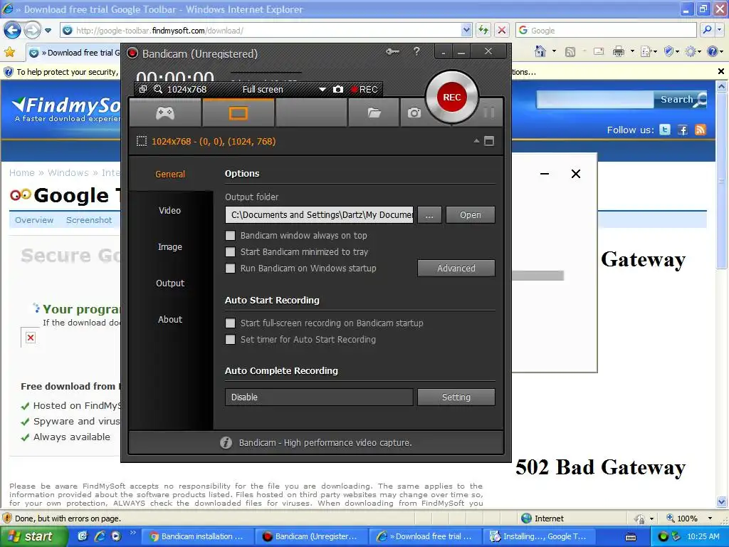Click the Internet Explorer Back button
The width and height of the screenshot is (729, 547).
pyautogui.click(x=12, y=31)
